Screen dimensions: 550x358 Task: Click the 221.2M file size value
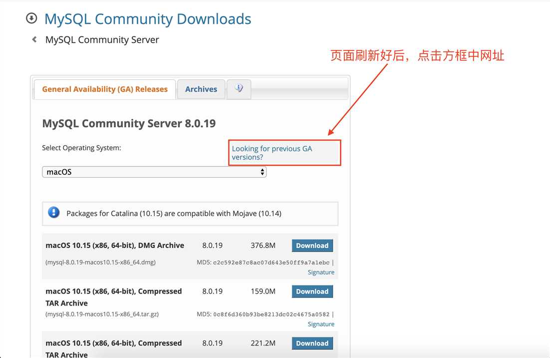point(263,343)
